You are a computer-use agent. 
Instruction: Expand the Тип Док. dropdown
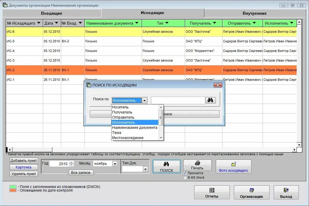click(145, 169)
